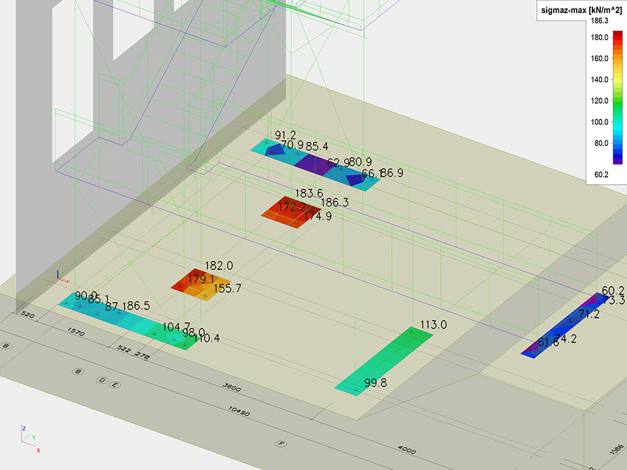Click the local origin marker near the wall
This screenshot has width=627, height=470.
(59, 276)
